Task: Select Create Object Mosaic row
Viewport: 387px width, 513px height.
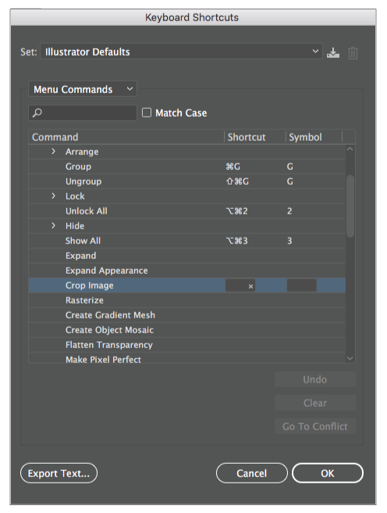Action: (x=187, y=330)
